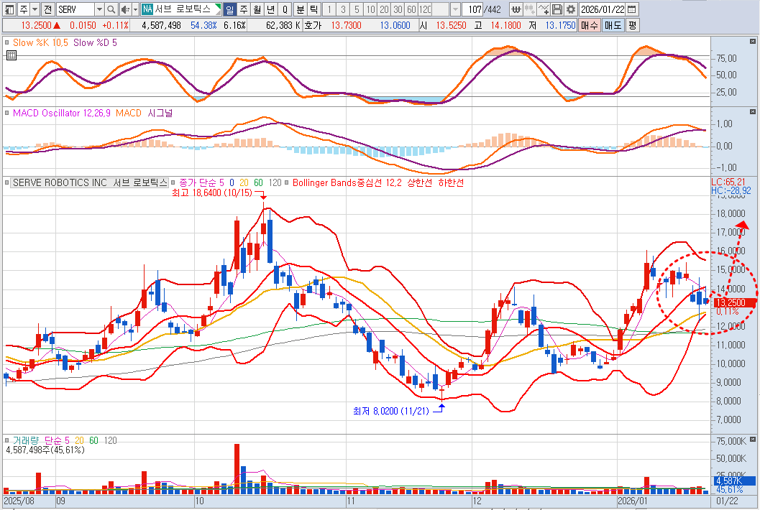Open the minute interval dropdown arrow
This screenshot has height=510, width=760.
[456, 9]
